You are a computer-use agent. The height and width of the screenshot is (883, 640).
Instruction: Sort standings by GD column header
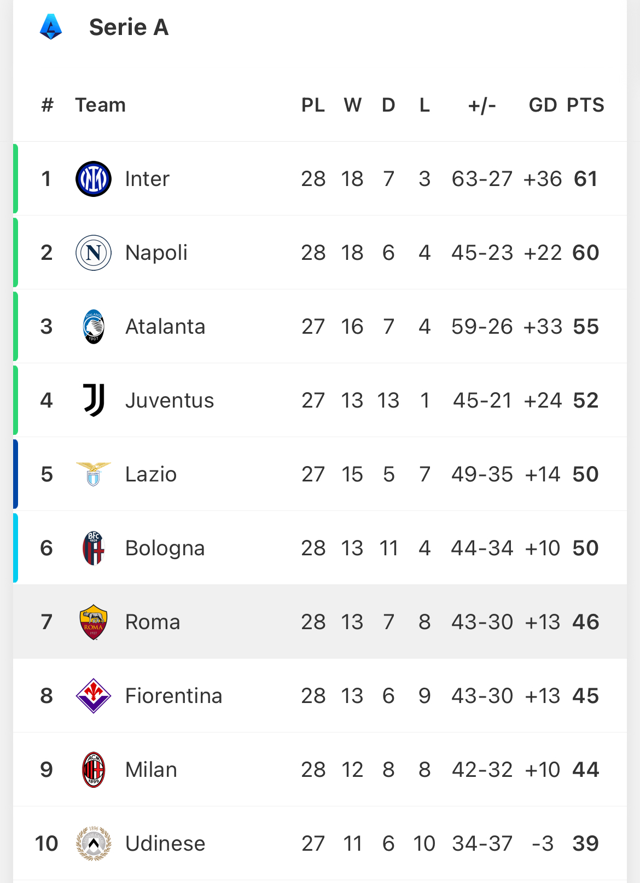pyautogui.click(x=543, y=104)
